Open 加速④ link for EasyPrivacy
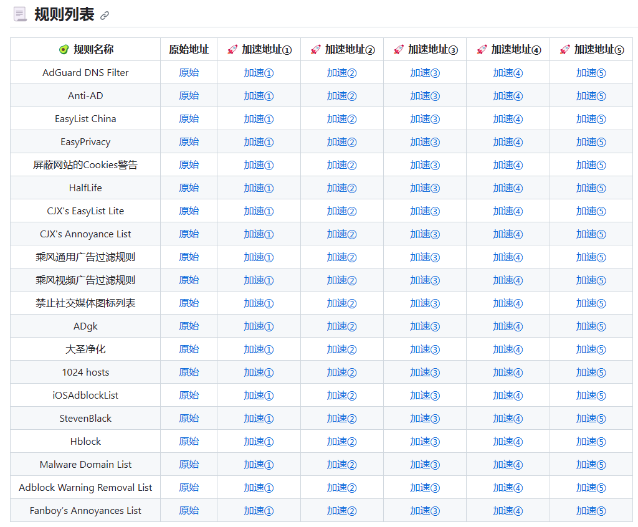 coord(508,142)
